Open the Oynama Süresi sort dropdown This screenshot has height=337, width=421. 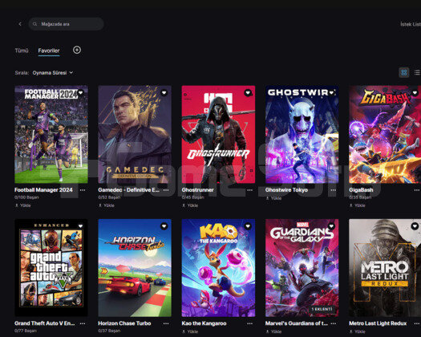pos(53,72)
